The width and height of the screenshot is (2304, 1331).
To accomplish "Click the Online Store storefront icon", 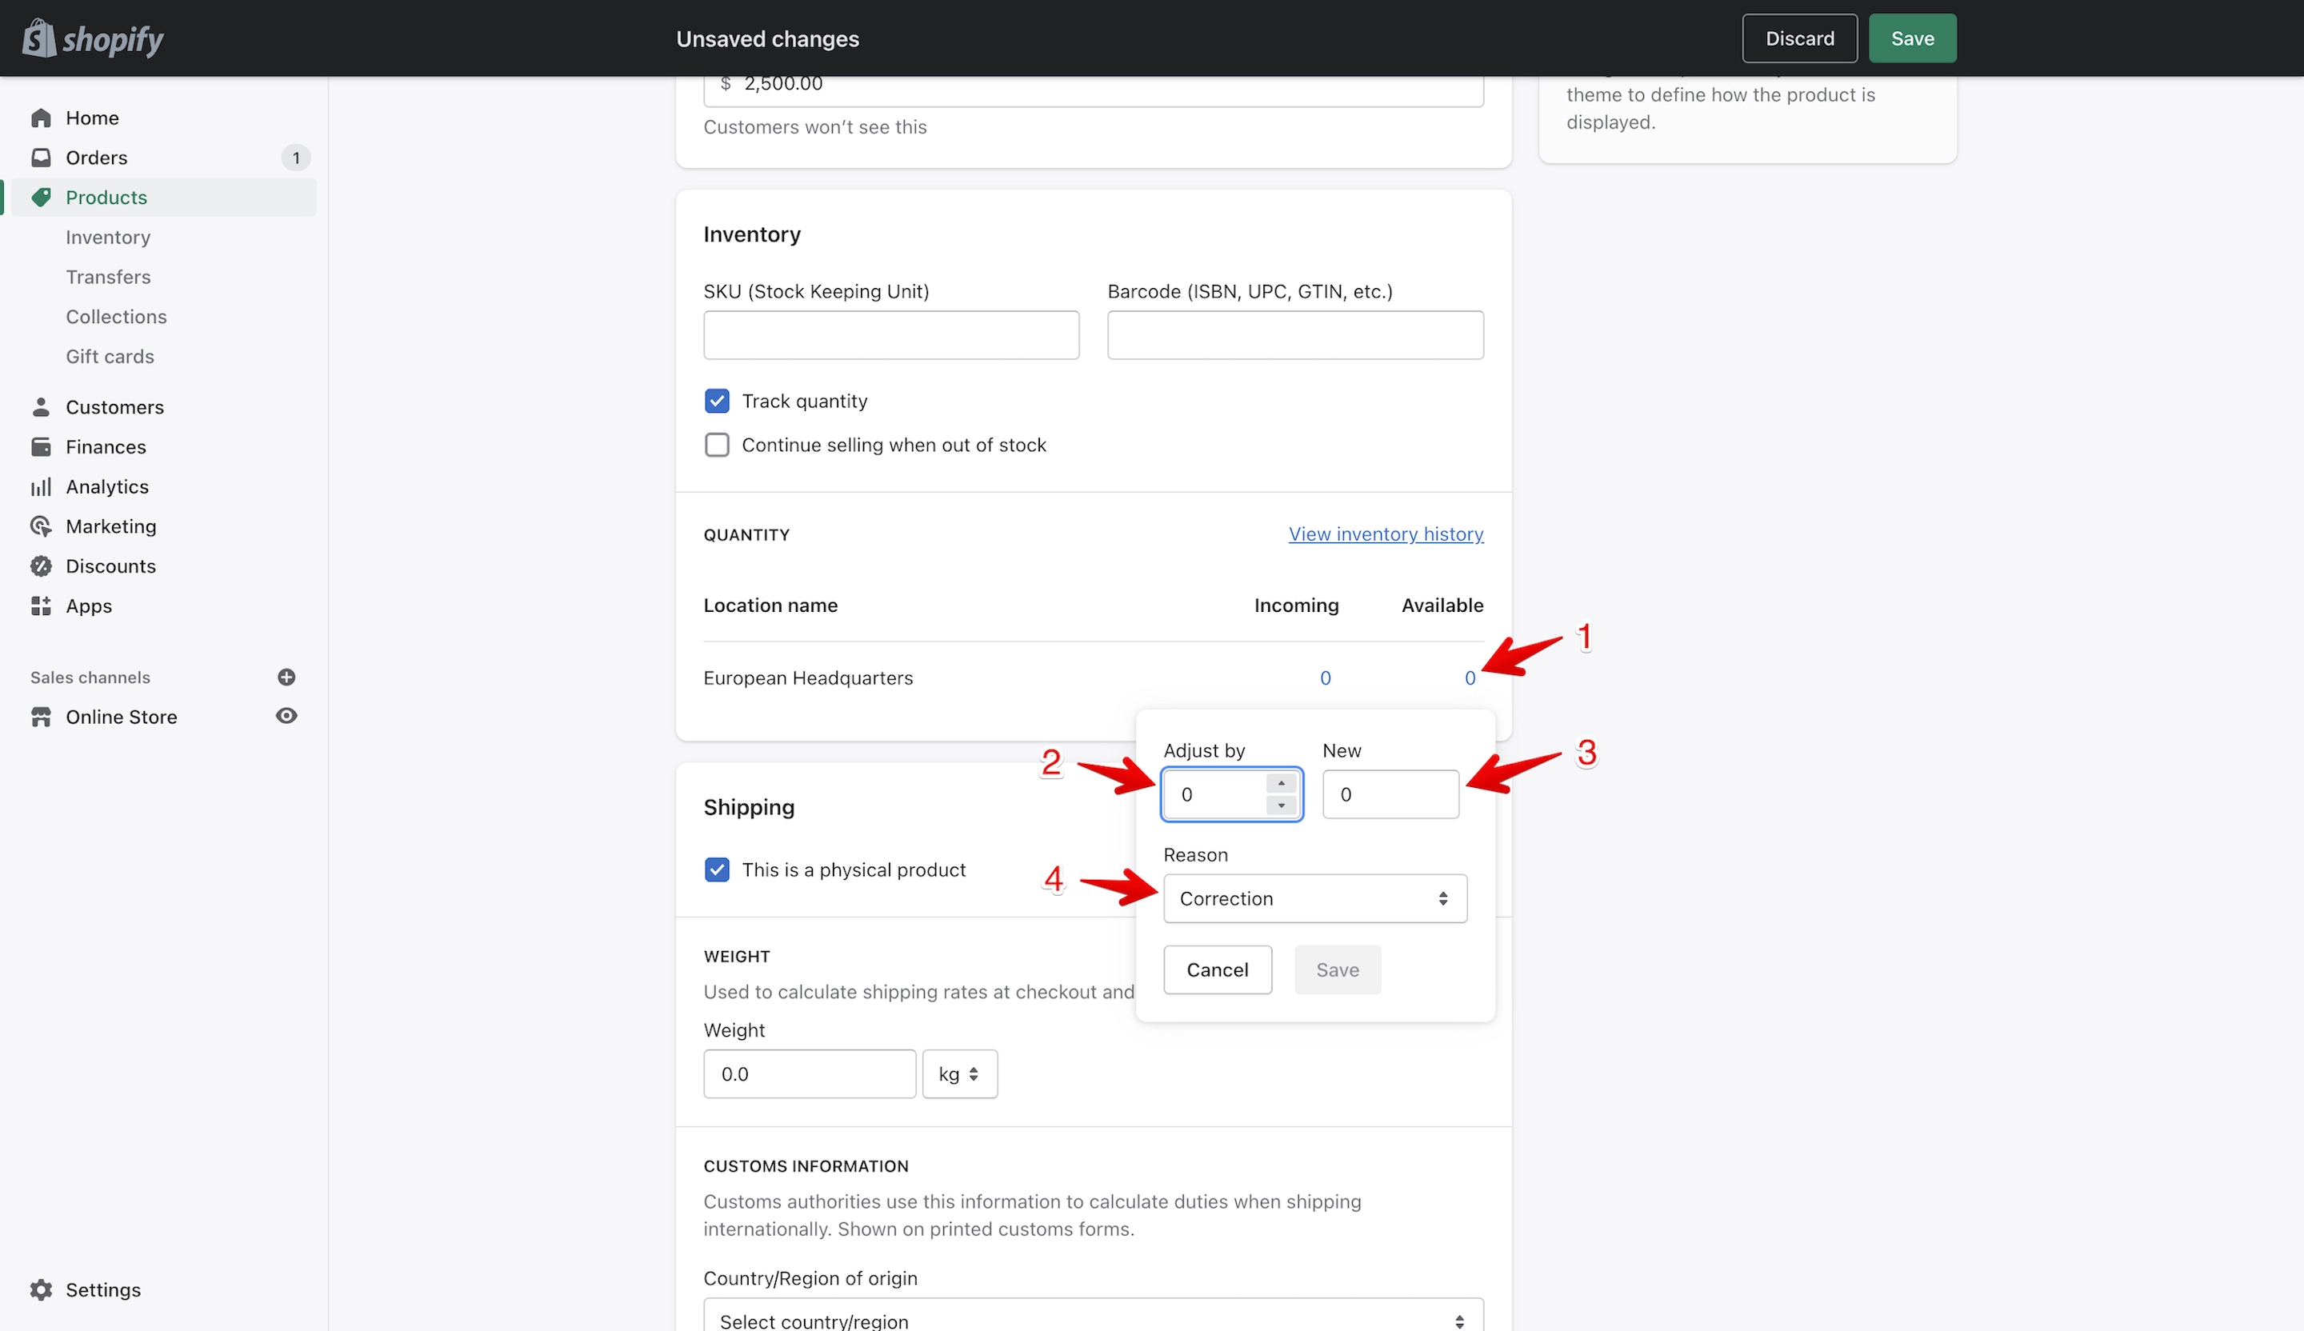I will [41, 717].
